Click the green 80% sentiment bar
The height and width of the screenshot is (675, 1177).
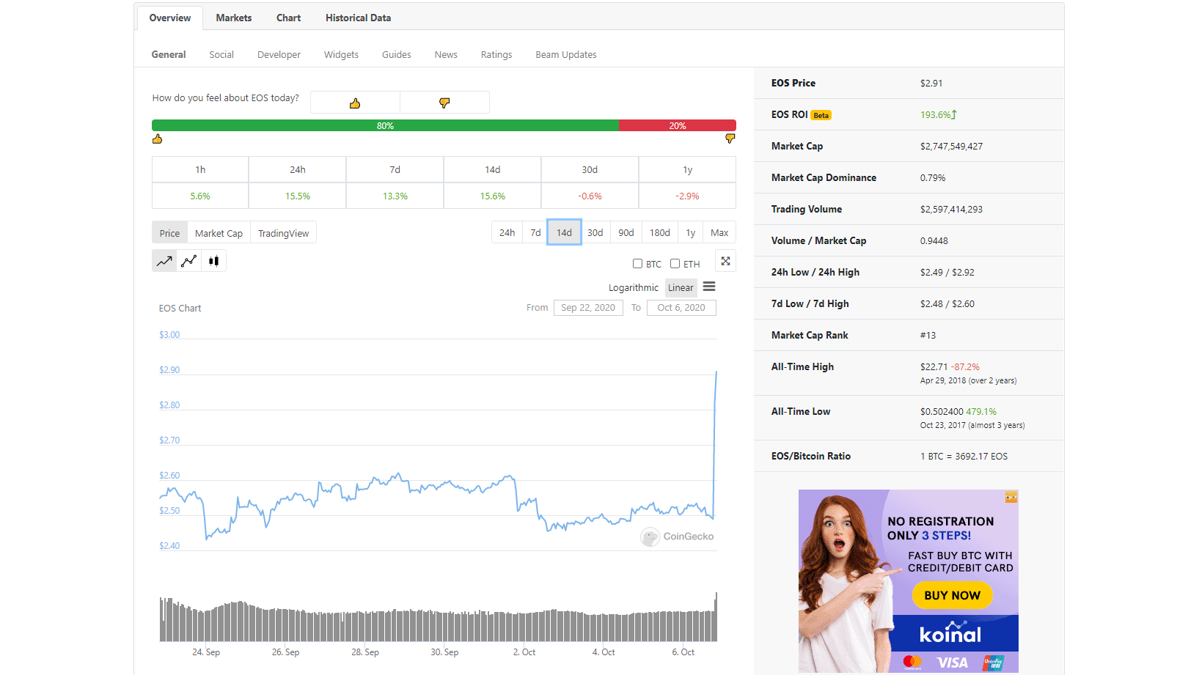tap(385, 125)
